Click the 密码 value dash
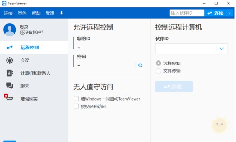Image resolution: width=236 pixels, height=142 pixels. (x=79, y=65)
